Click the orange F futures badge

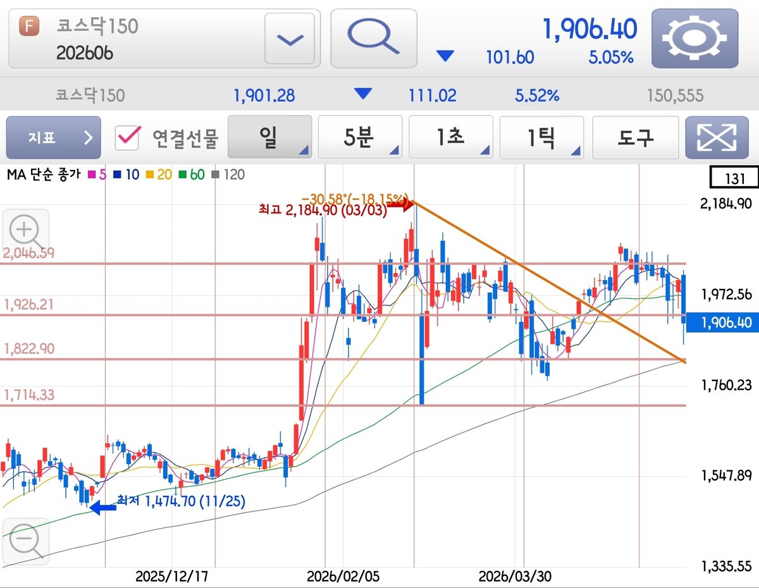[x=30, y=27]
